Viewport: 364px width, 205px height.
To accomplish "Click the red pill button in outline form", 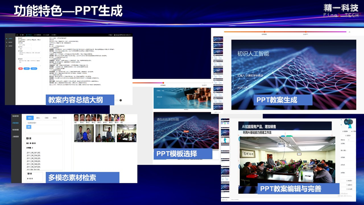I will tap(21, 69).
